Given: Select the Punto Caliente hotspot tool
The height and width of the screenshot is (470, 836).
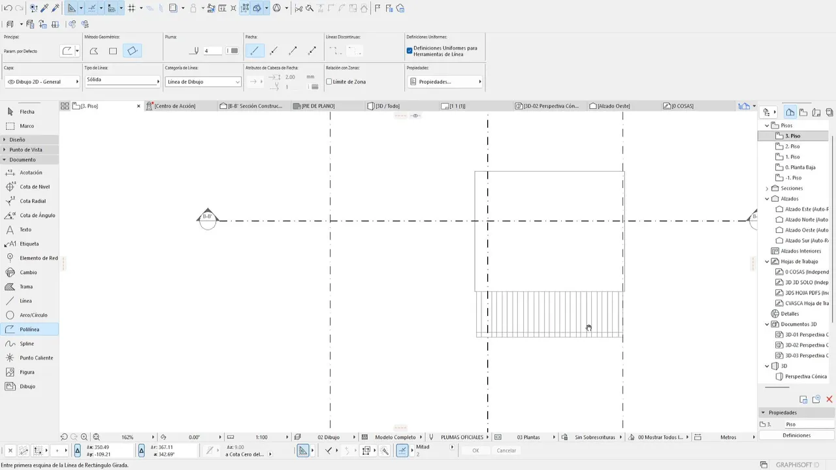Looking at the screenshot, I should tap(29, 358).
